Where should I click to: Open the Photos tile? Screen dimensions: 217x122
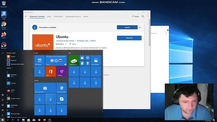click(x=96, y=60)
